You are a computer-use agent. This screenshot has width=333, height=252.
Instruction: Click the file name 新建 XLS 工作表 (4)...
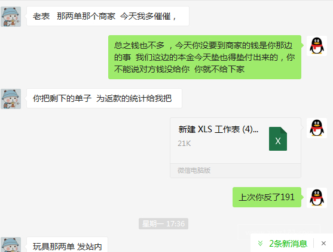pos(218,129)
